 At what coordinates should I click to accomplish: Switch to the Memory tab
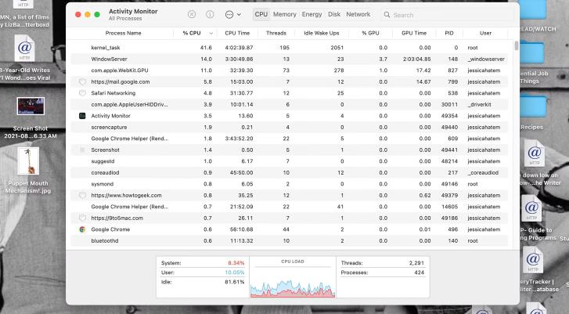[285, 14]
